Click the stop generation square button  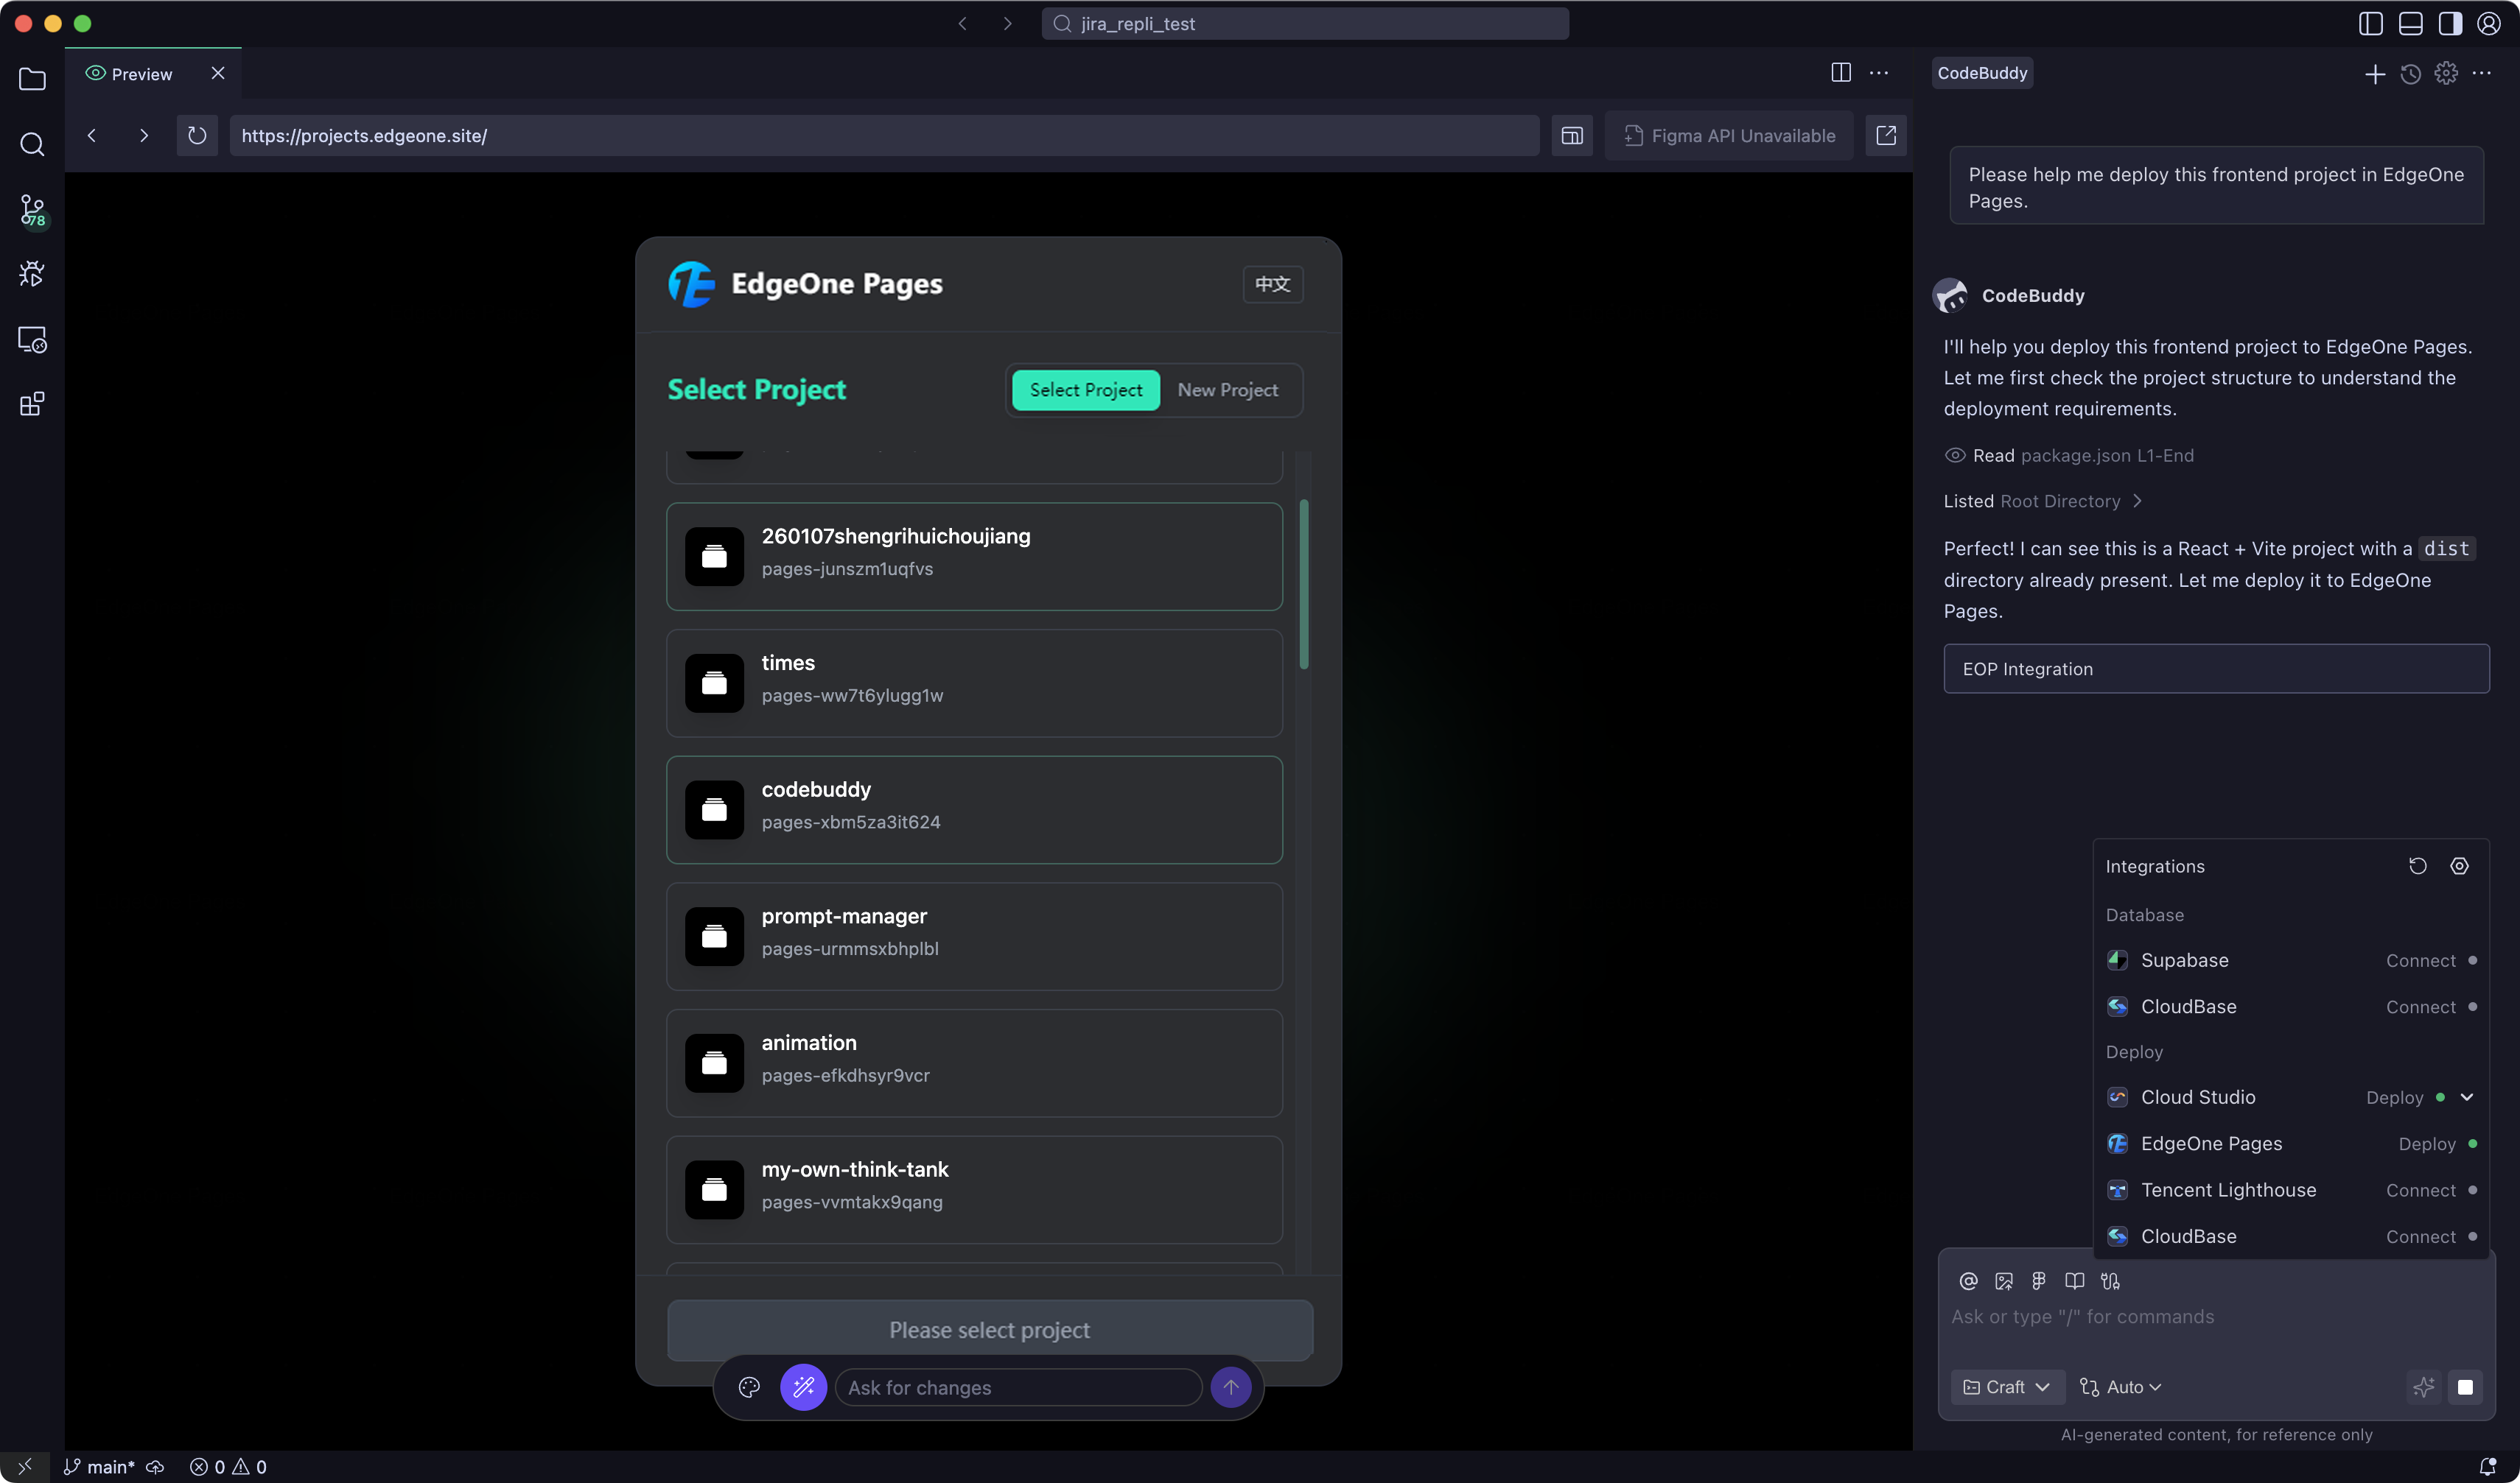click(2465, 1387)
